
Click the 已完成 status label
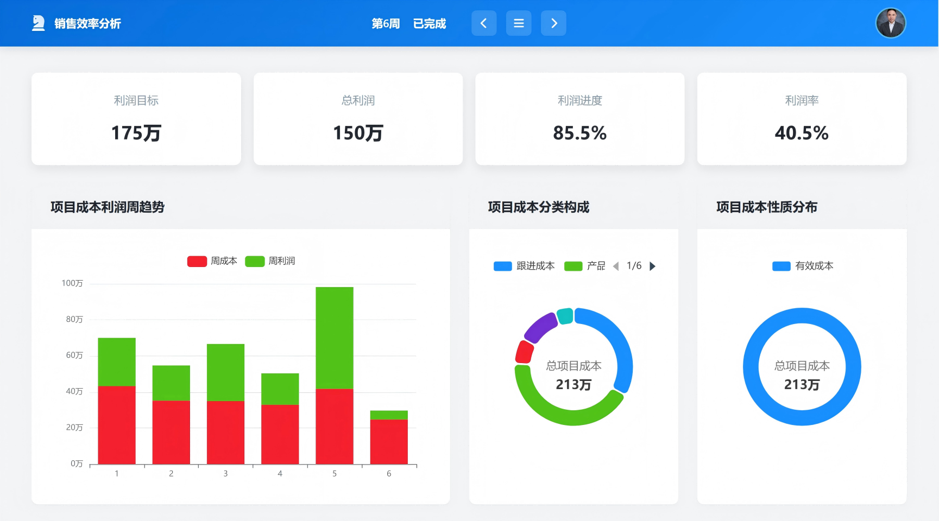[x=430, y=23]
